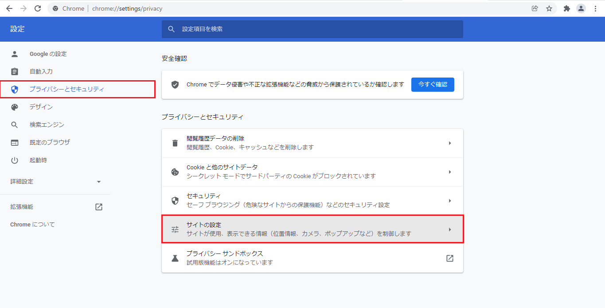The image size is (605, 308).
Task: Reload the page with refresh icon
Action: coord(38,8)
